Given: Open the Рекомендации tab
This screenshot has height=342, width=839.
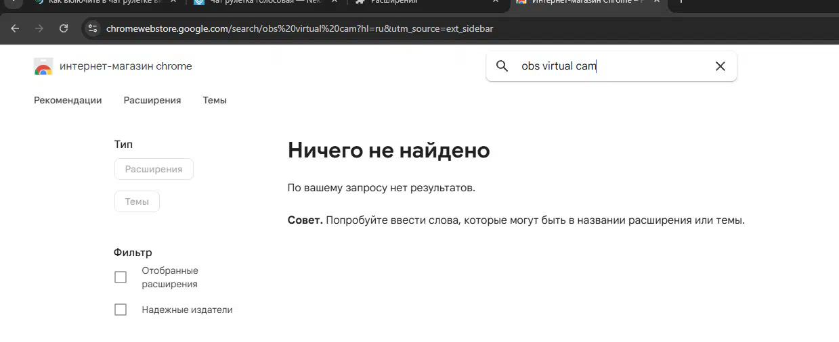Looking at the screenshot, I should point(68,100).
